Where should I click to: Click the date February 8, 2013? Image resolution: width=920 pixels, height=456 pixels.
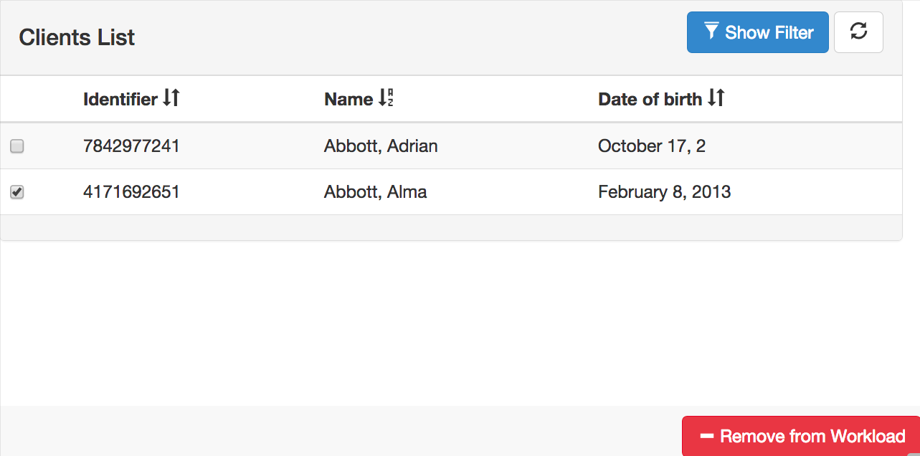[x=665, y=192]
